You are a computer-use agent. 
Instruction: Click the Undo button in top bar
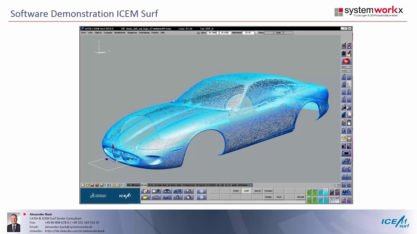tap(278, 33)
